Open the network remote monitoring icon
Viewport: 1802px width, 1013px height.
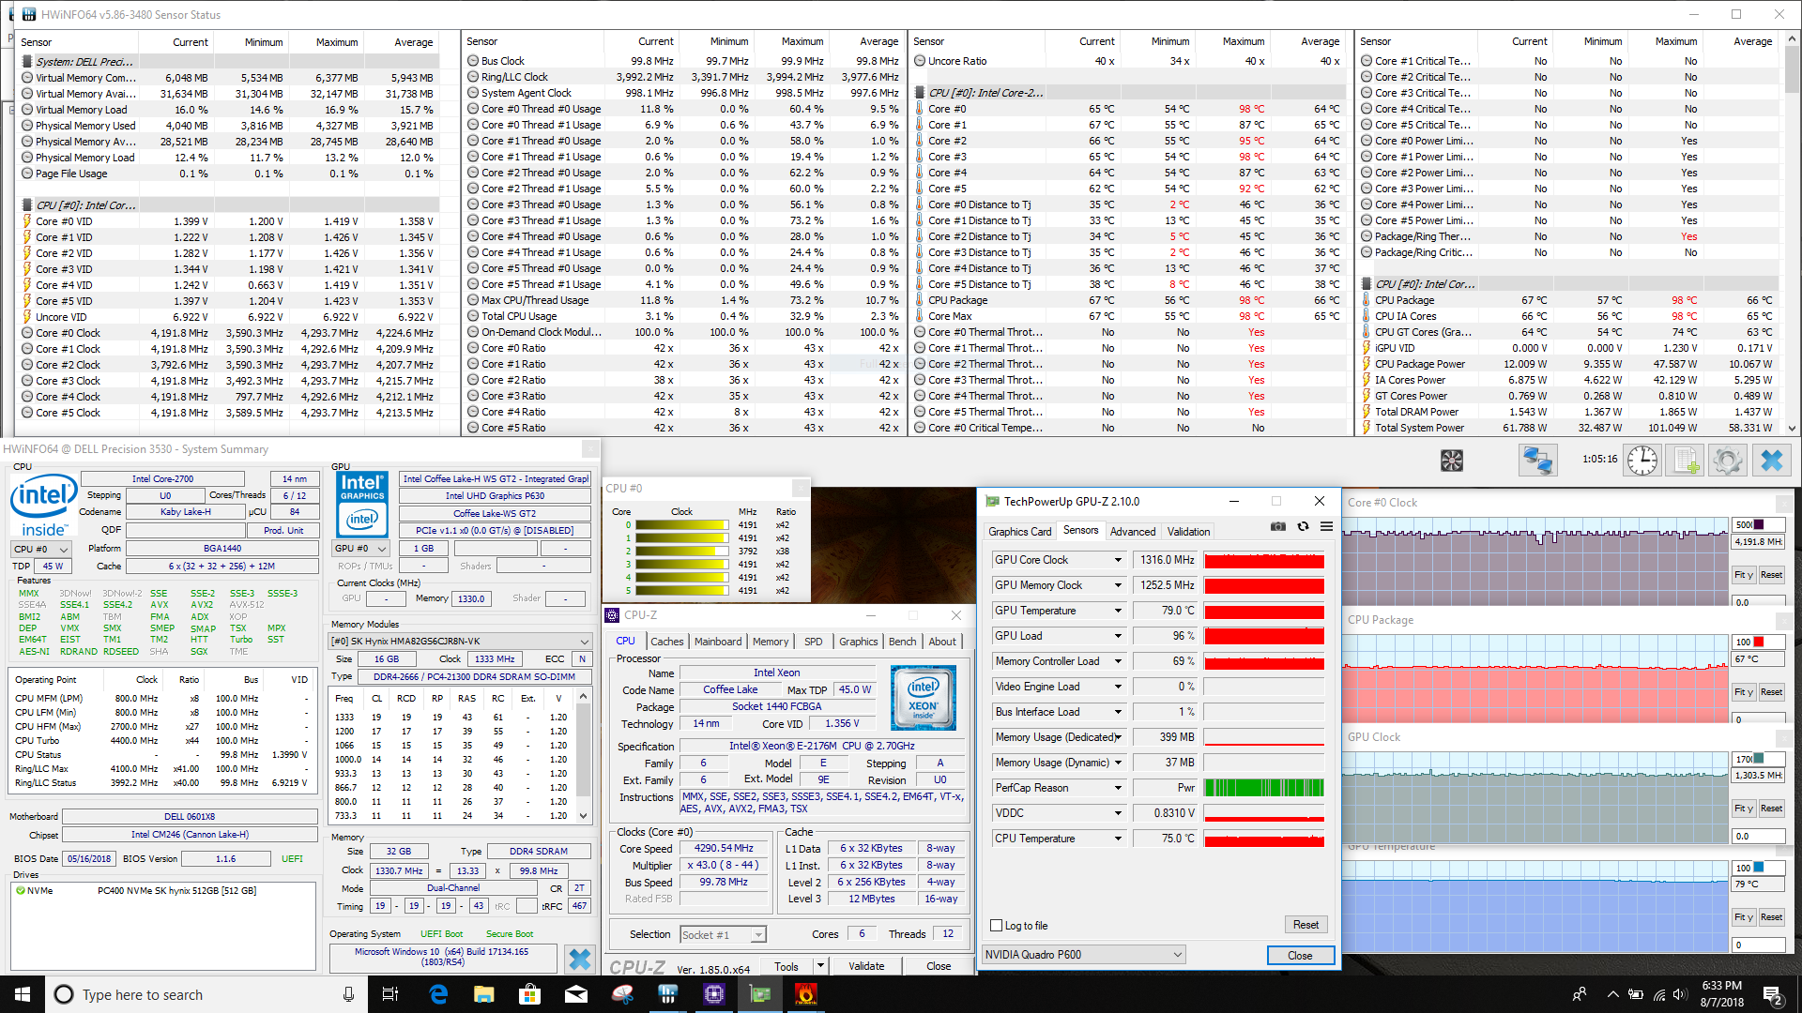(1537, 461)
